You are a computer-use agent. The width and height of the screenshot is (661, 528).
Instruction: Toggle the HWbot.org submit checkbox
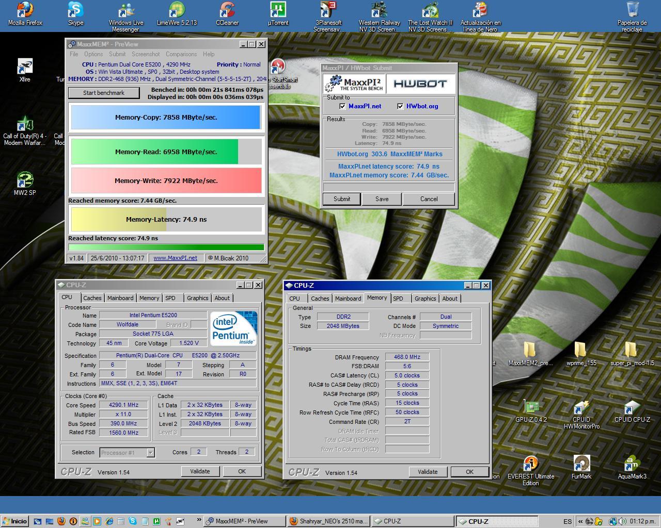tap(400, 106)
